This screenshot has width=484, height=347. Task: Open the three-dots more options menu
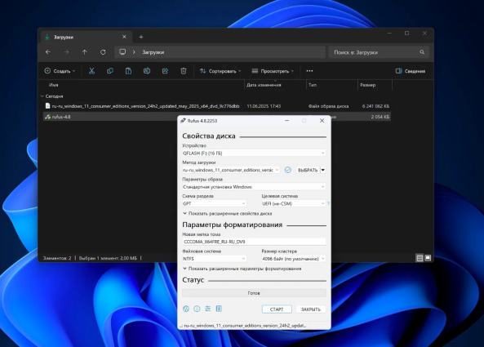(x=309, y=71)
